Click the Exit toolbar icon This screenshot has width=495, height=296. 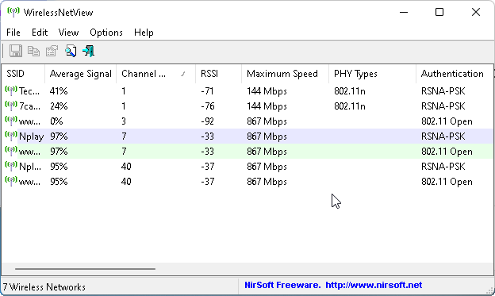pos(88,51)
